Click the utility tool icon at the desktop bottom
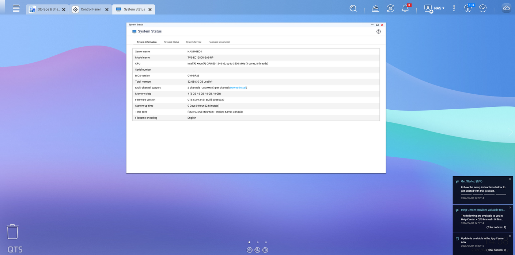Viewport: 515px width, 255px height. click(x=257, y=250)
